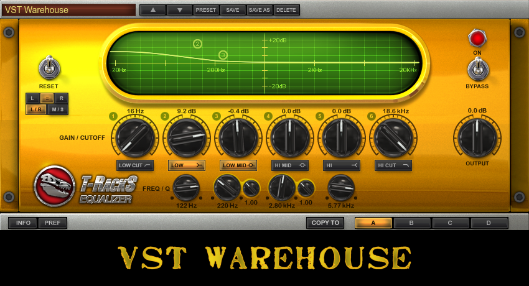Select setting slot C
529x286 pixels.
click(x=450, y=223)
